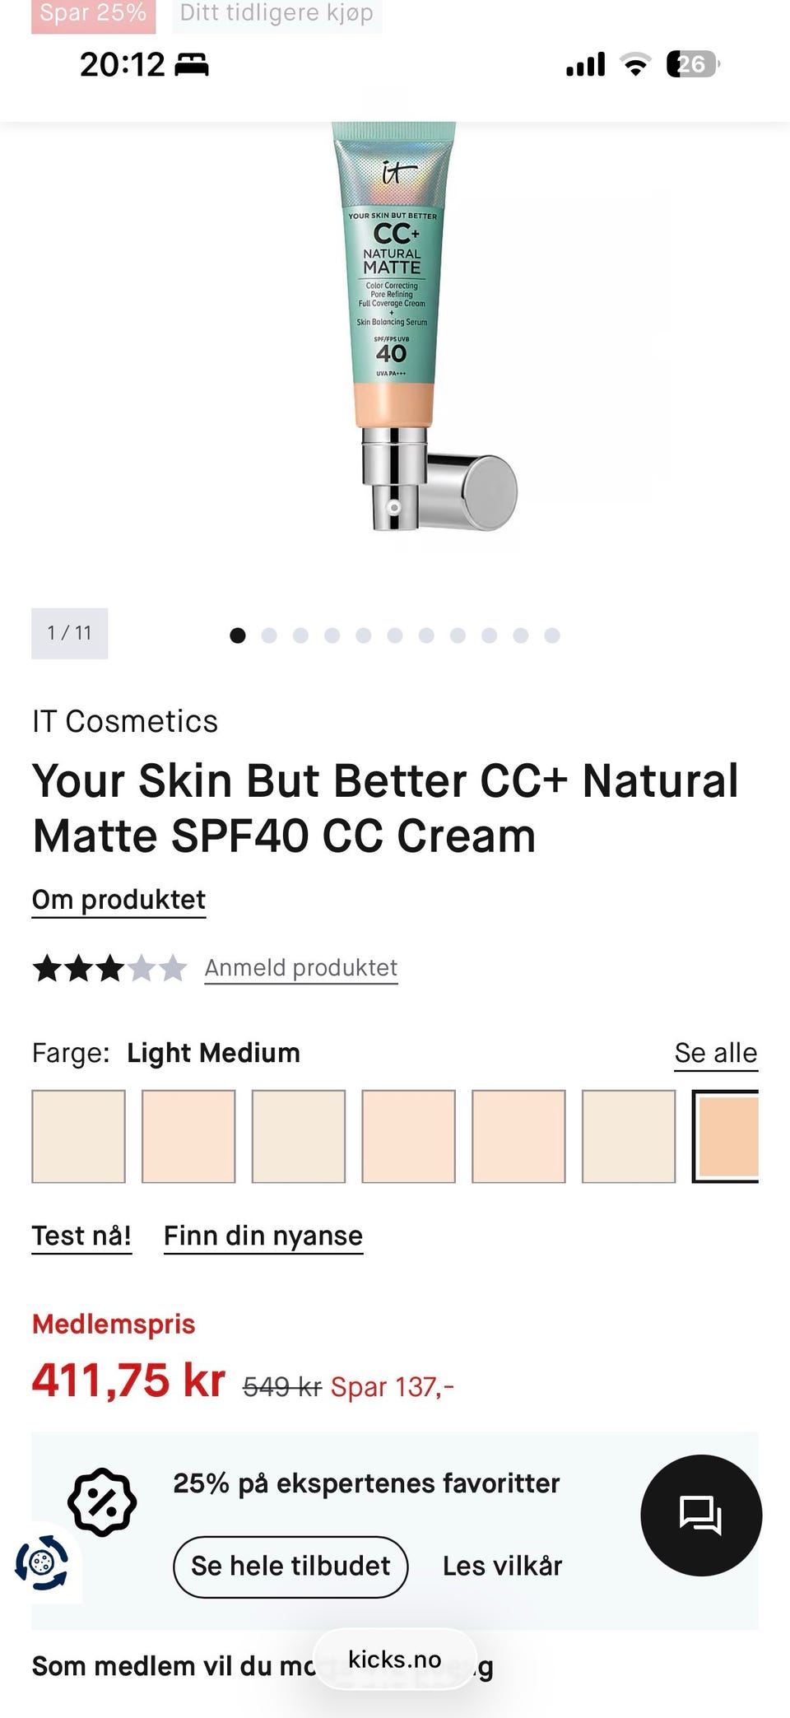Open the Om produktet link

(x=118, y=900)
